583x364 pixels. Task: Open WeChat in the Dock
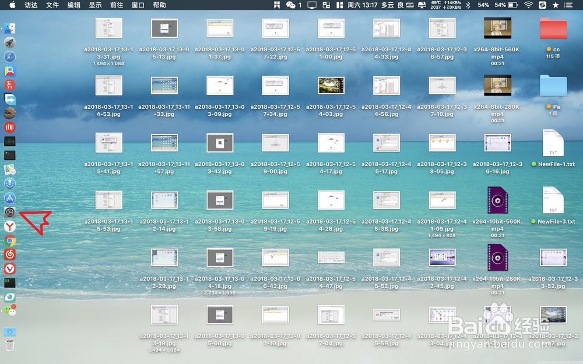point(10,311)
